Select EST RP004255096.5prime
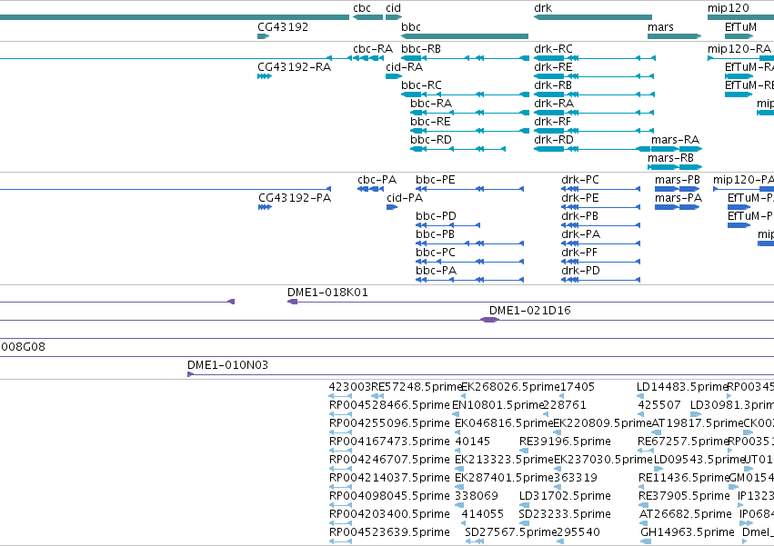Image resolution: width=774 pixels, height=546 pixels. pyautogui.click(x=389, y=423)
